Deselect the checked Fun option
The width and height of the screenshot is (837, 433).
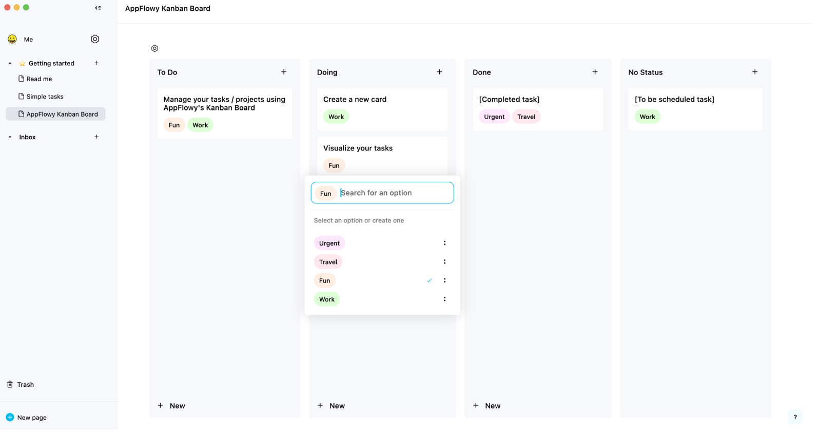(x=325, y=280)
